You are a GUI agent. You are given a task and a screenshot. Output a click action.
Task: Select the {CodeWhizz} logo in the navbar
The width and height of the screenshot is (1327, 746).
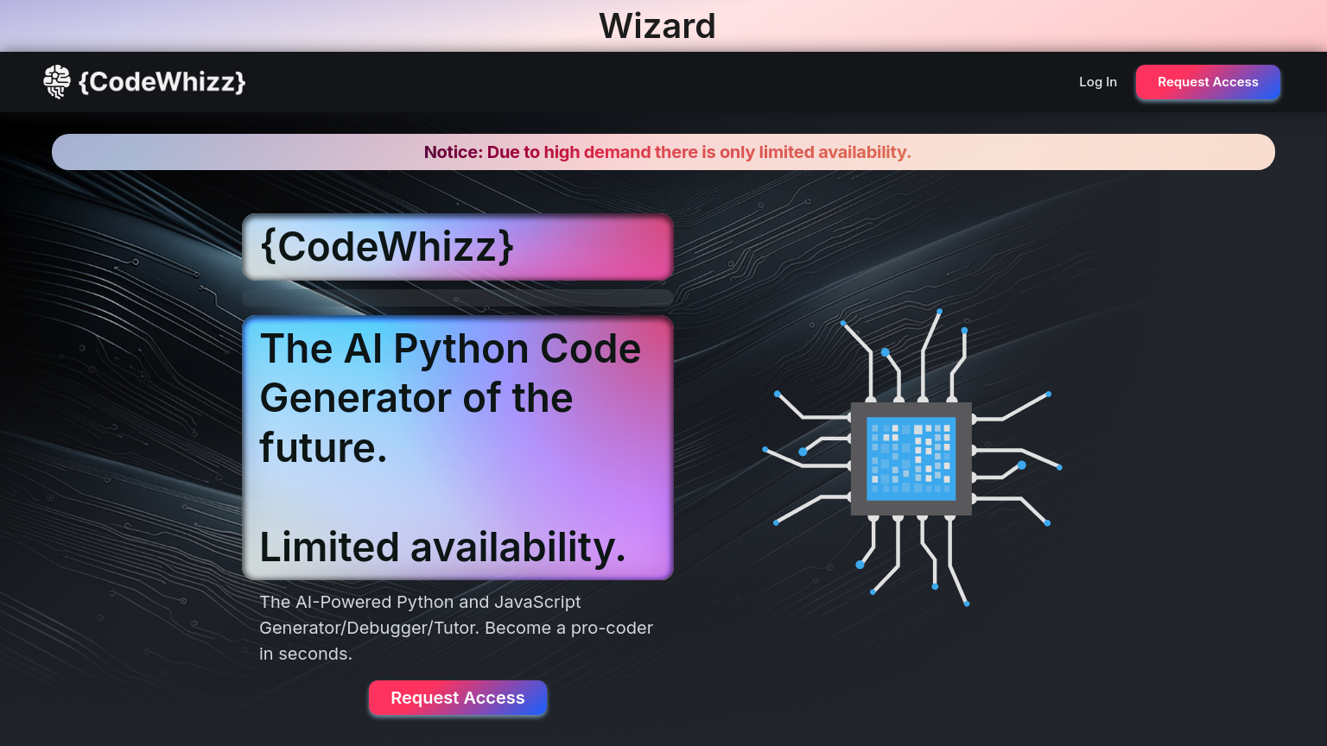coord(161,82)
